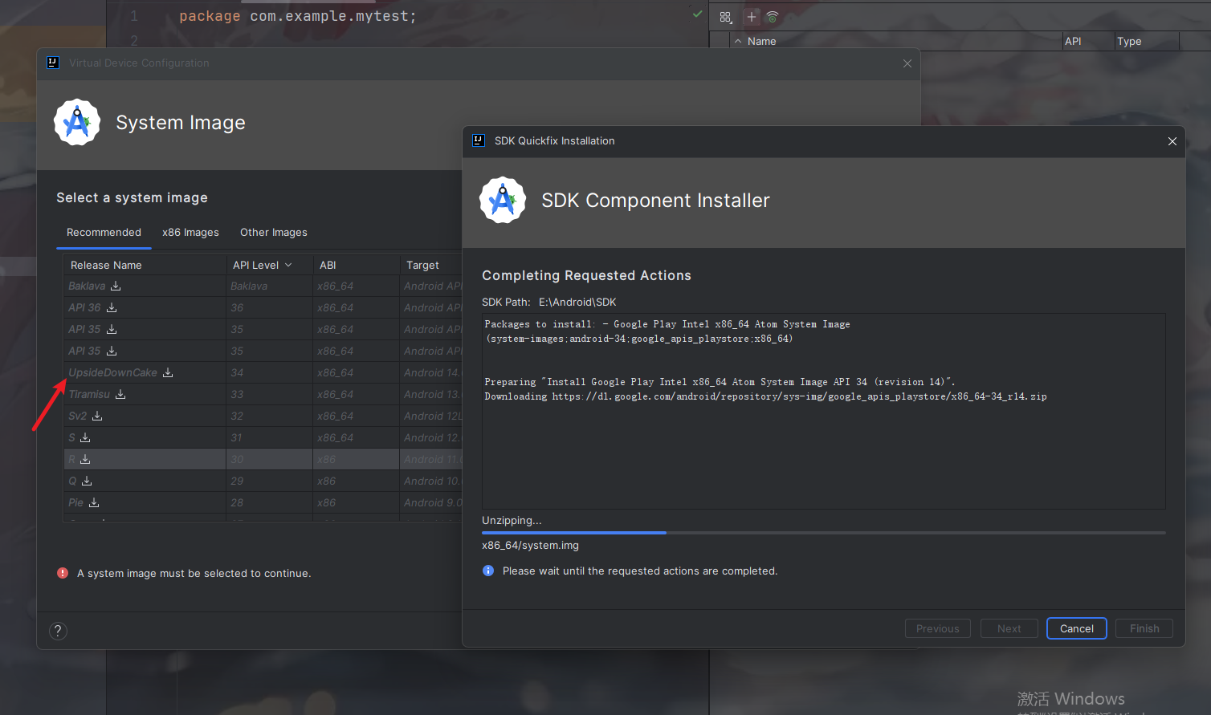The image size is (1211, 715).
Task: Download the UpsideDownCake system image
Action: point(168,372)
